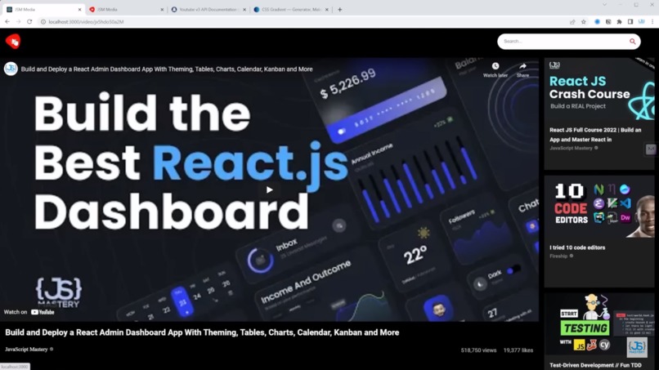Click the browser forward arrow
The width and height of the screenshot is (659, 370).
(19, 21)
